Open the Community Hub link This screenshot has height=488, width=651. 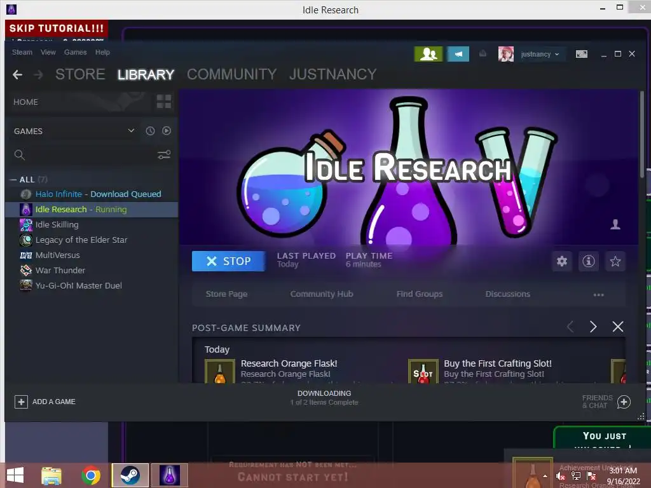tap(322, 294)
